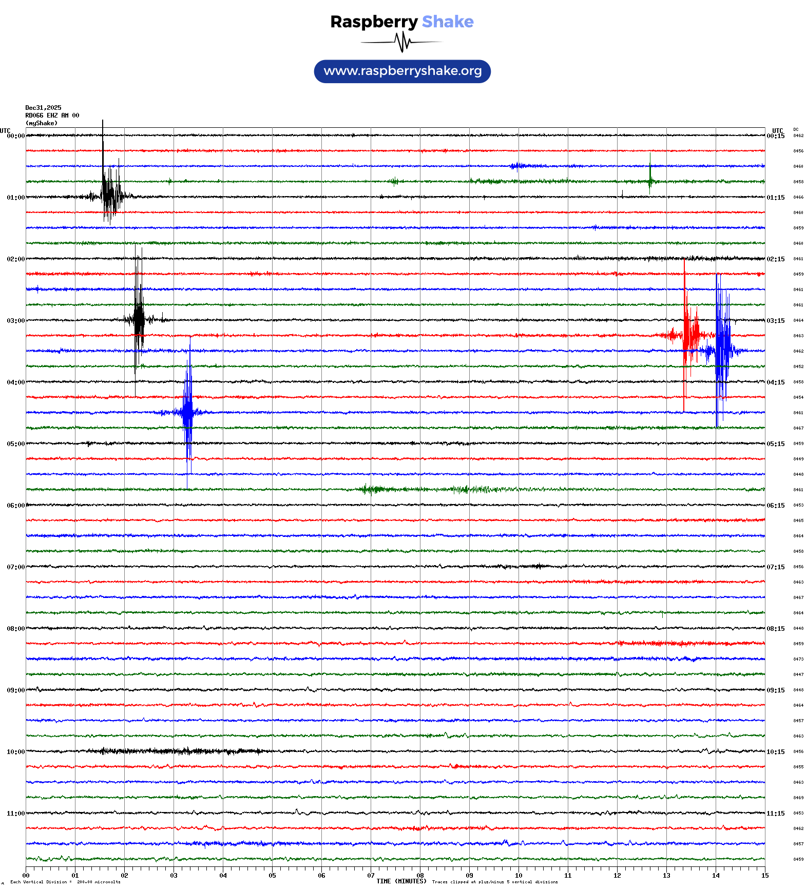This screenshot has width=806, height=889.
Task: Click the Raspberry Shake logo text
Action: click(x=401, y=22)
